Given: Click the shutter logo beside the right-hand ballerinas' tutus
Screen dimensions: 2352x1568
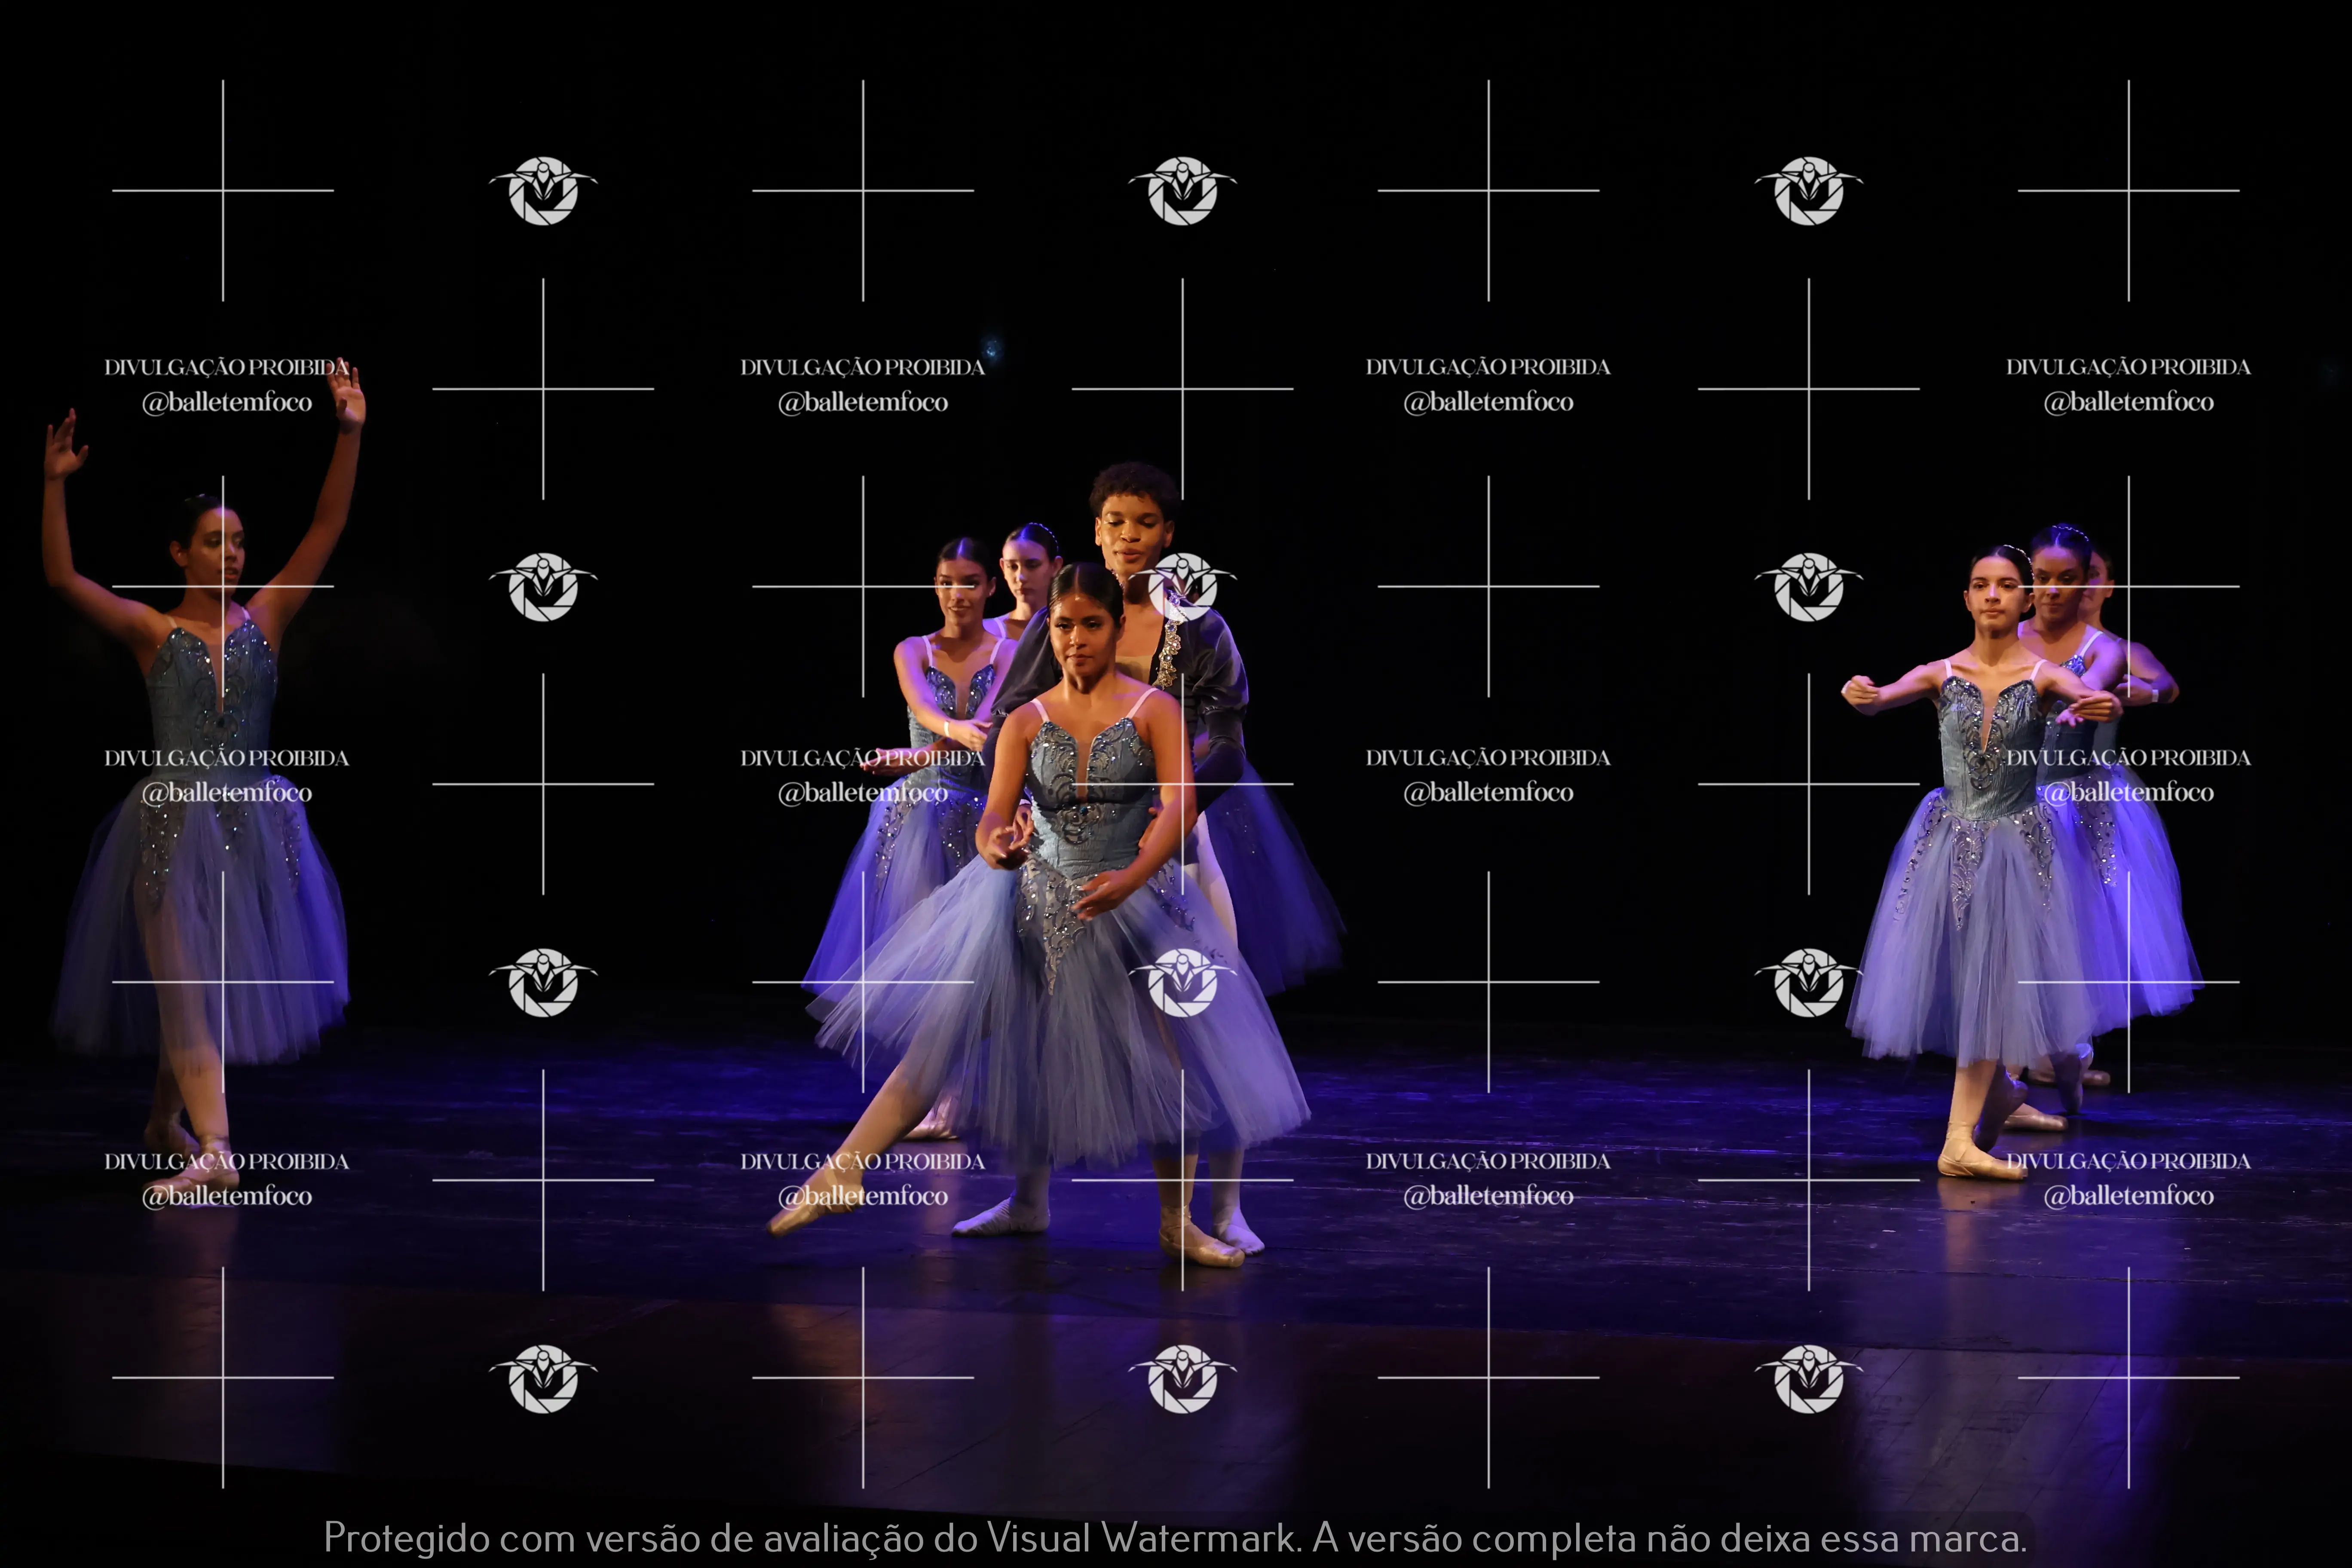Looking at the screenshot, I should tap(1808, 982).
